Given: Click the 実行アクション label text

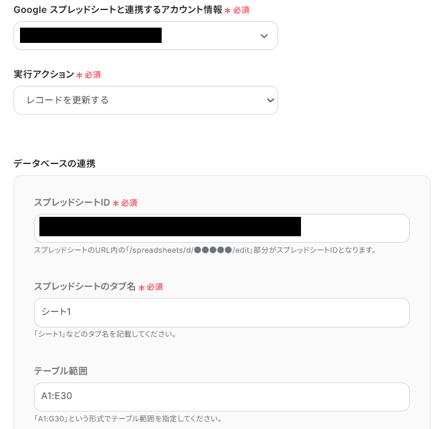Looking at the screenshot, I should (x=44, y=75).
